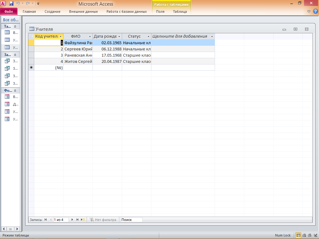Open Дата рожде column filter dropdown arrow
The height and width of the screenshot is (239, 319).
pos(119,37)
